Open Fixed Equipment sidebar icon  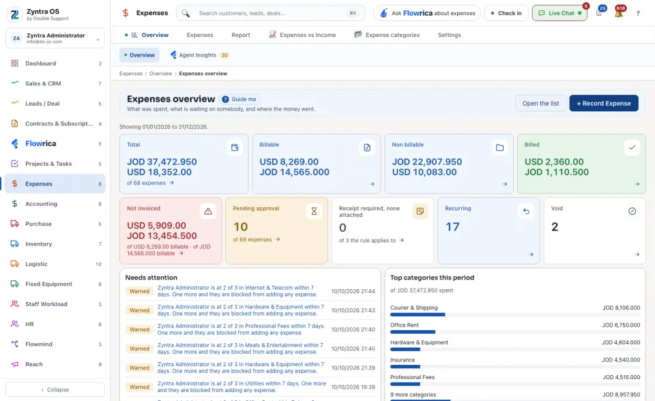click(14, 284)
